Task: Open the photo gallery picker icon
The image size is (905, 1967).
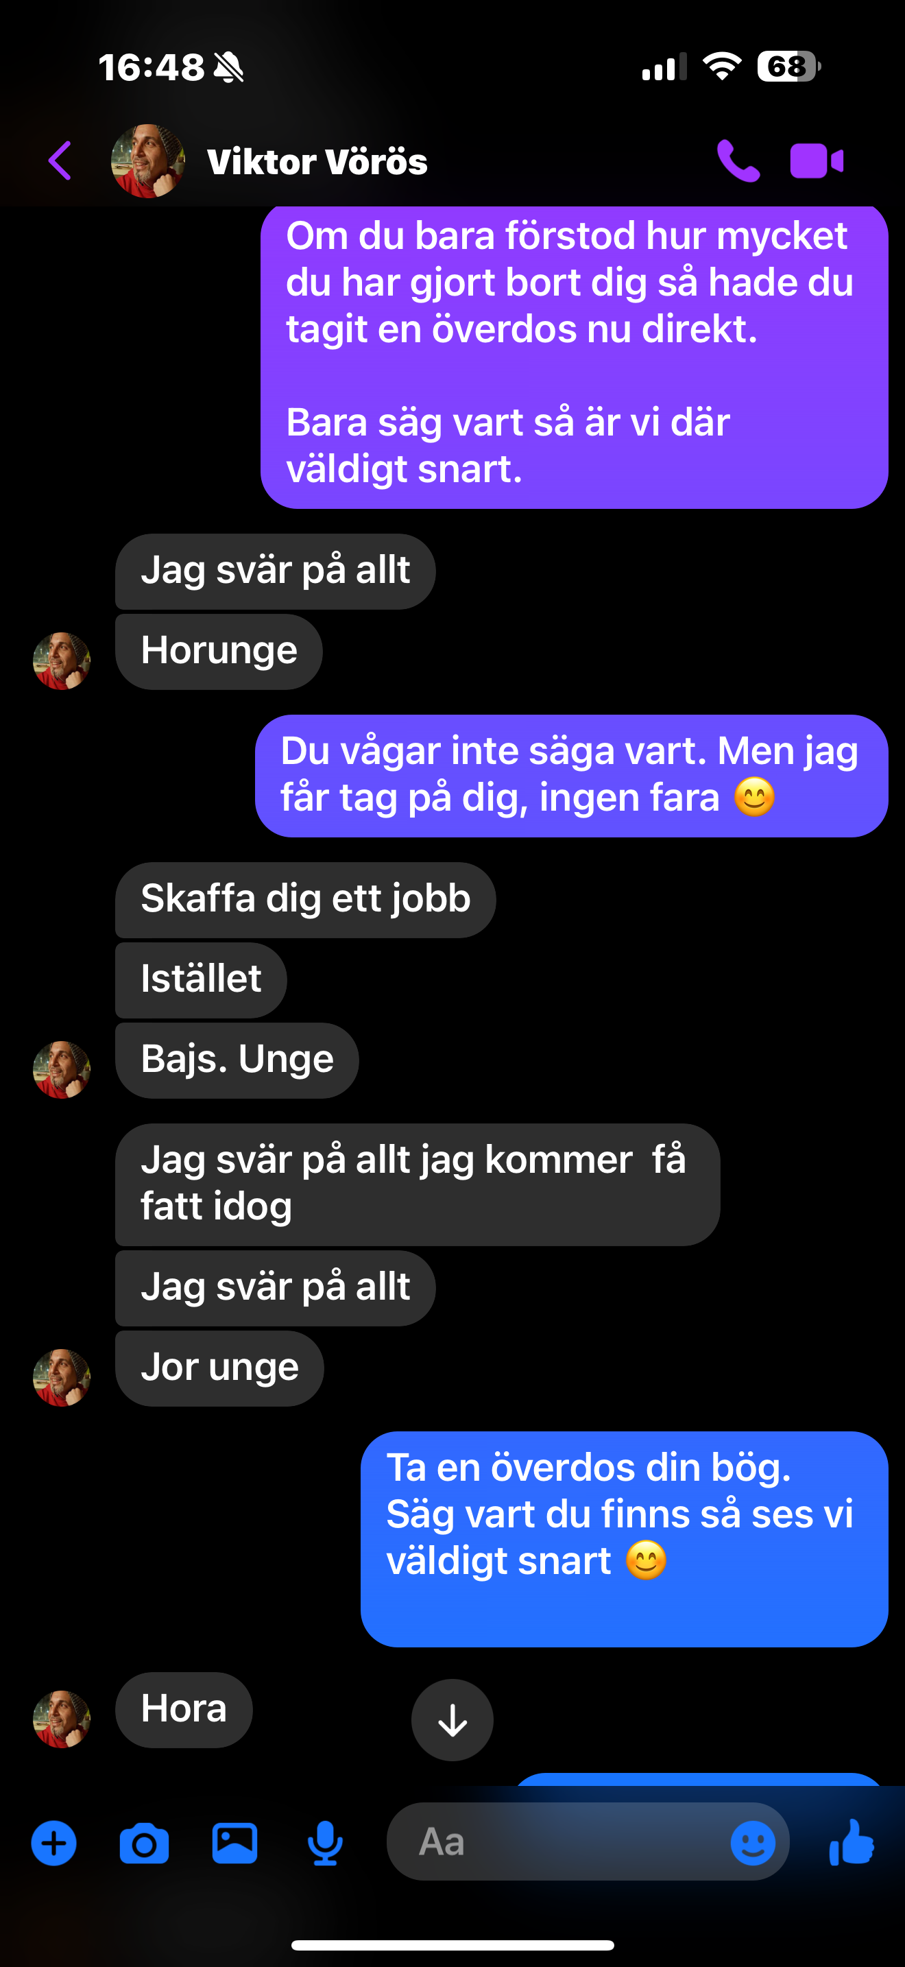Action: pos(234,1844)
